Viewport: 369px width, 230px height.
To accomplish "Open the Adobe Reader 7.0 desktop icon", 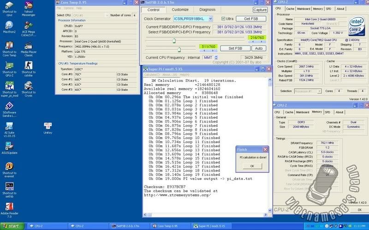I will click(x=9, y=211).
